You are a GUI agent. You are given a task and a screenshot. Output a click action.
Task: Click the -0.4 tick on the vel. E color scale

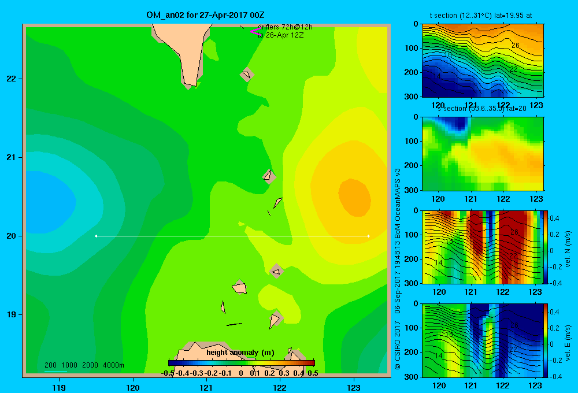click(555, 376)
